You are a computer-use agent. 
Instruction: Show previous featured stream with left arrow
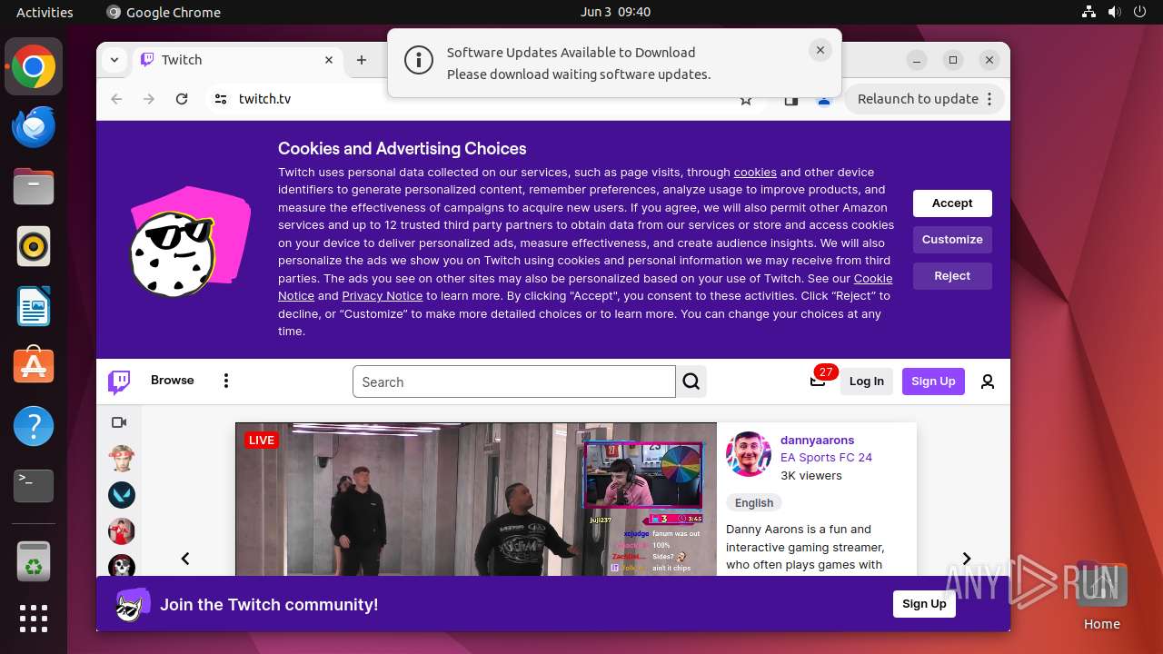185,559
